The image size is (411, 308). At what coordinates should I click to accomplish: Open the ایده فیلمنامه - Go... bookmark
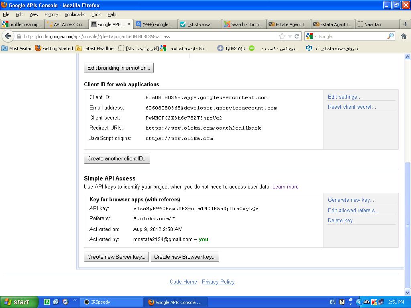coord(184,49)
